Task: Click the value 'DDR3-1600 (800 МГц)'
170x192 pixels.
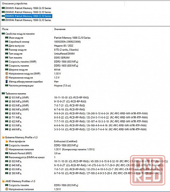Action: pos(66,66)
